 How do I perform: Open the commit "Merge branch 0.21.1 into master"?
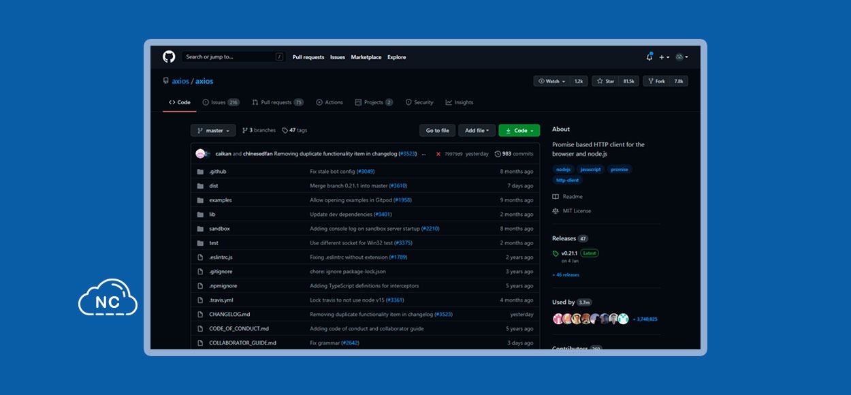click(x=349, y=186)
